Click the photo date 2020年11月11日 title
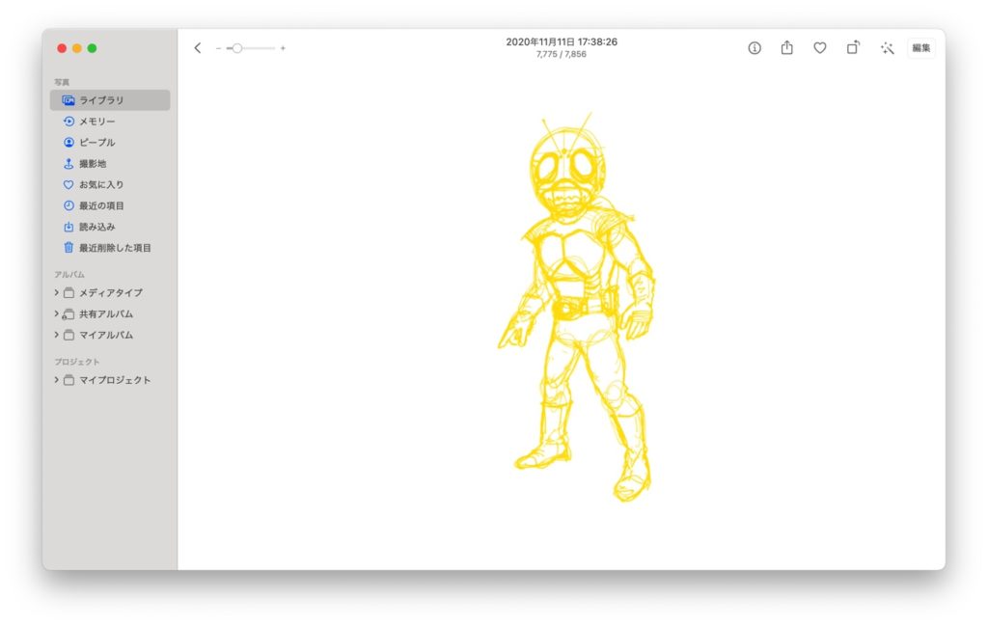Image resolution: width=988 pixels, height=626 pixels. tap(562, 41)
